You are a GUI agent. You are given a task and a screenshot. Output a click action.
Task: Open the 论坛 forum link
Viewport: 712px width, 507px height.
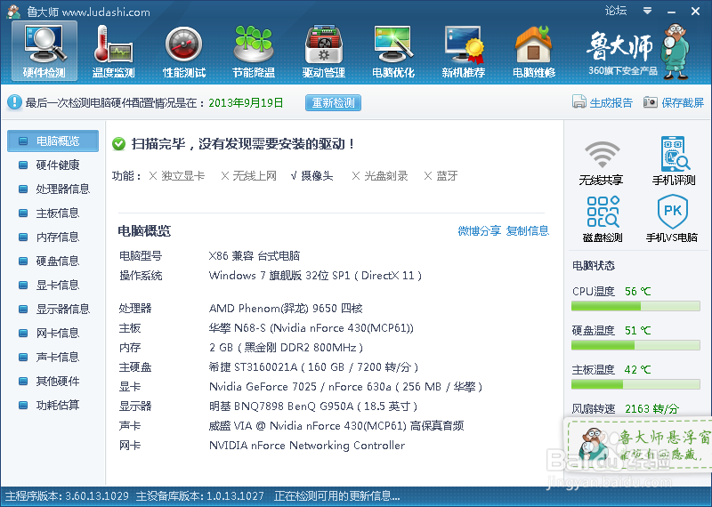(616, 11)
